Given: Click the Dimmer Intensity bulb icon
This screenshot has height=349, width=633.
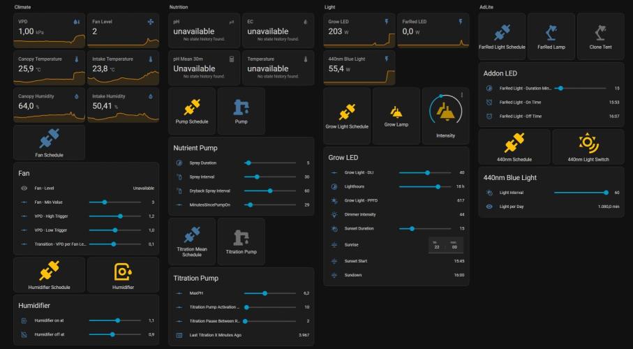Looking at the screenshot, I should (x=334, y=214).
